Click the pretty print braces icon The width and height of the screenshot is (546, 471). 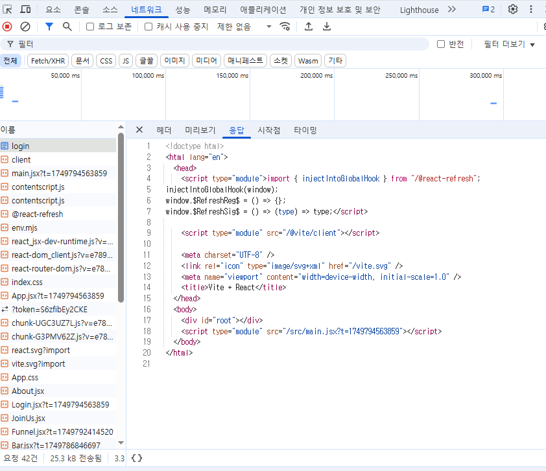tap(137, 458)
